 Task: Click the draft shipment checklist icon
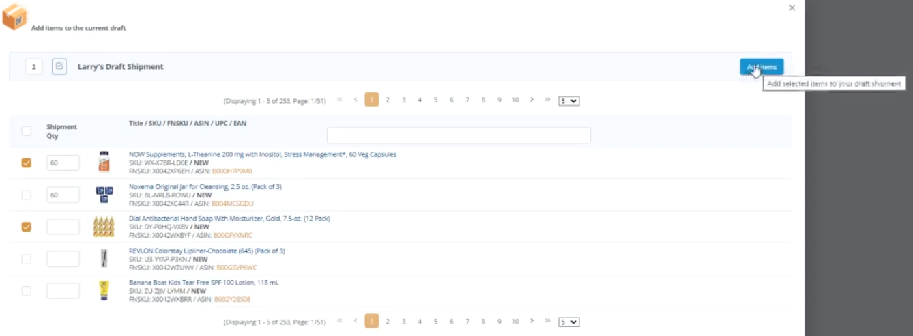click(x=59, y=66)
